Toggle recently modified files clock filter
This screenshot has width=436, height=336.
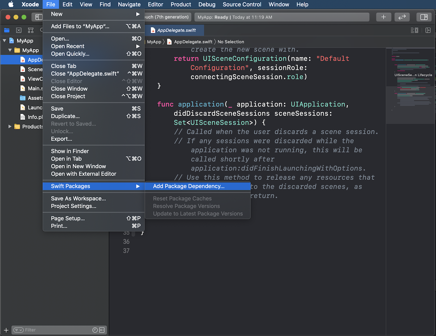(x=95, y=330)
